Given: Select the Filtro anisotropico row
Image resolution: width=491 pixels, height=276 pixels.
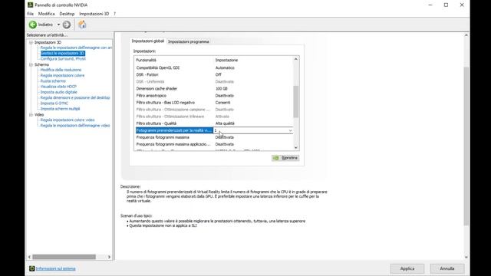Looking at the screenshot, I should tap(214, 95).
